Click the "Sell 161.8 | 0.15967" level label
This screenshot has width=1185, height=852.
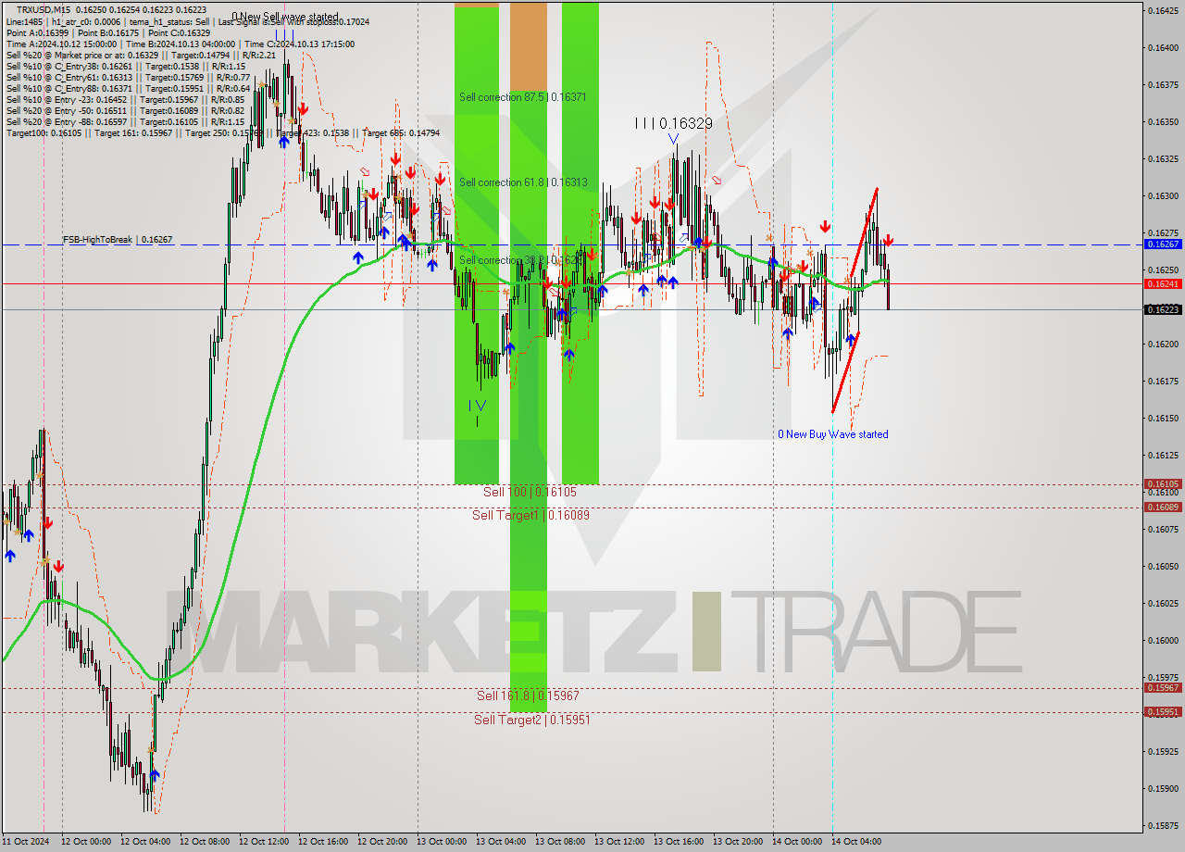point(528,695)
